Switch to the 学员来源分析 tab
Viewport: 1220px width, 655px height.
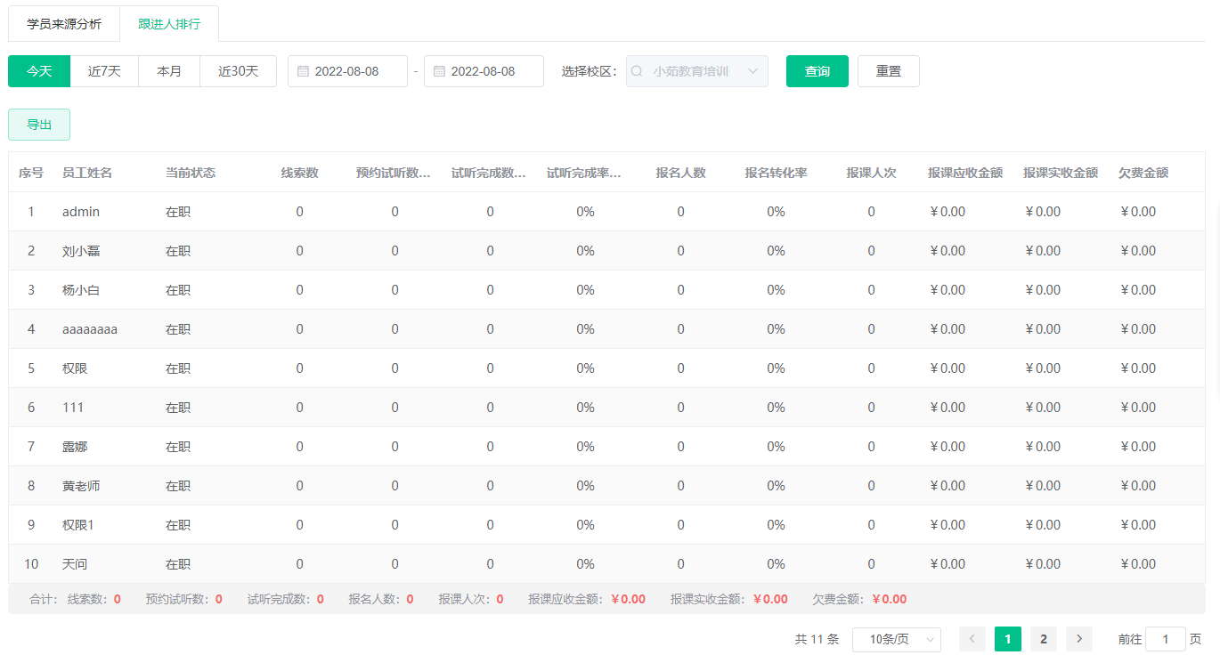(x=64, y=24)
